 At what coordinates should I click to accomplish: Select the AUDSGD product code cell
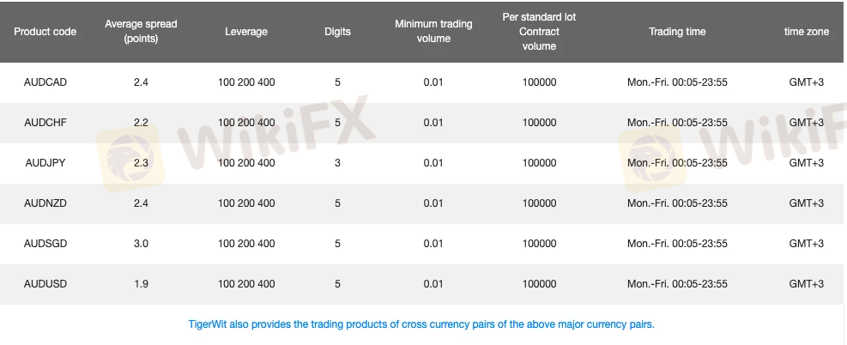(45, 244)
